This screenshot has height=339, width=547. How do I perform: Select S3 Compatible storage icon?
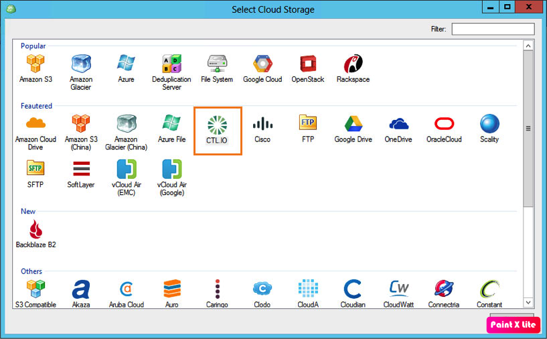(x=35, y=289)
